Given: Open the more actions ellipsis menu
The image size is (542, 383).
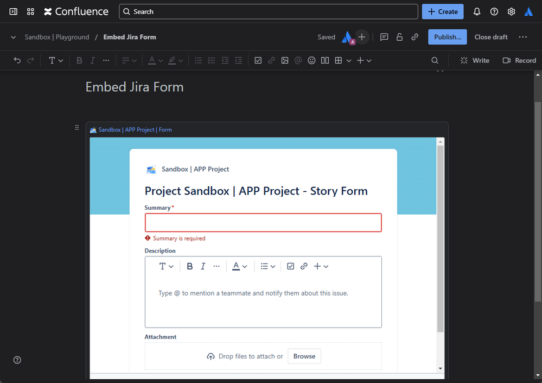Looking at the screenshot, I should (x=522, y=37).
